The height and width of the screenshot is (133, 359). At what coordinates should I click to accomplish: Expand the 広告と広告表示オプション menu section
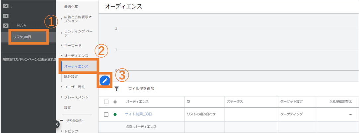click(x=76, y=19)
